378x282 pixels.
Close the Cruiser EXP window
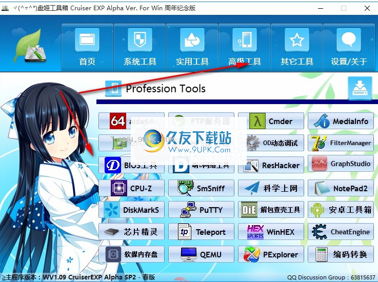point(367,8)
